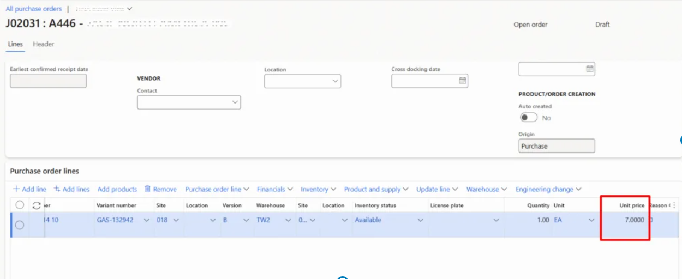Image resolution: width=682 pixels, height=279 pixels.
Task: Open calendar icon of the top right date field
Action: pyautogui.click(x=589, y=69)
